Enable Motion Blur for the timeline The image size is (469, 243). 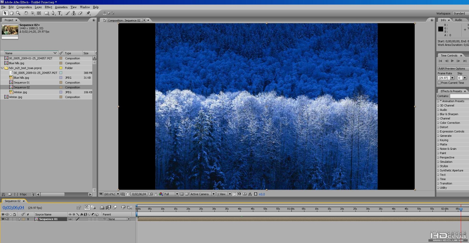115,208
